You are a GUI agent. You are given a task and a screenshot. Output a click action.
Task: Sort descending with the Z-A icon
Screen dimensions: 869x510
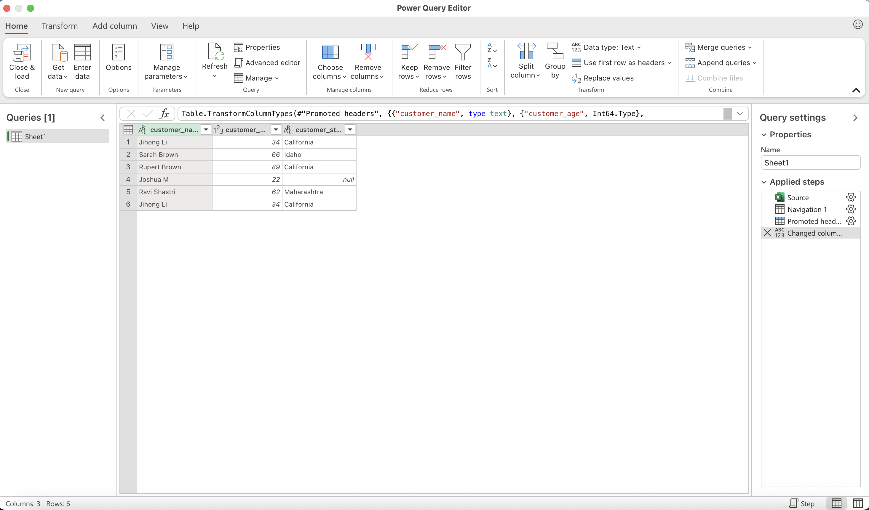tap(492, 63)
